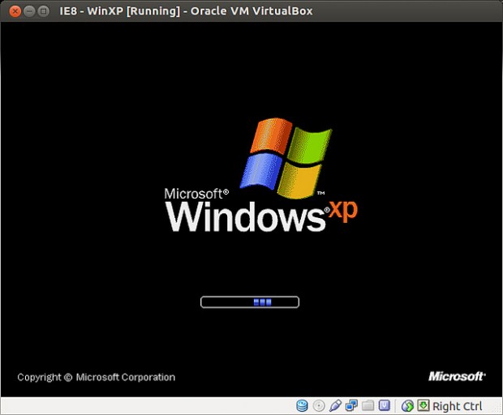The image size is (503, 415).
Task: Click the mouse integration status icon
Action: point(407,406)
